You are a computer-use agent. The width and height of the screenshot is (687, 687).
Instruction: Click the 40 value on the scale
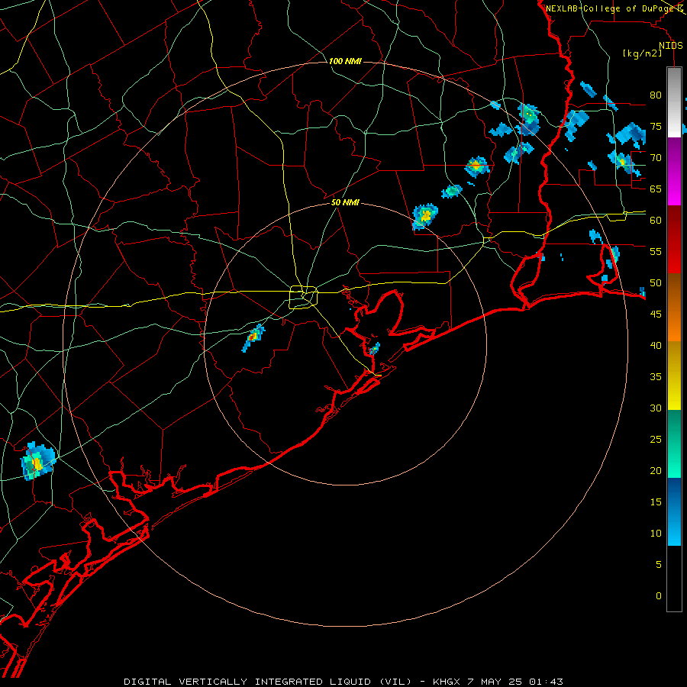coord(656,346)
